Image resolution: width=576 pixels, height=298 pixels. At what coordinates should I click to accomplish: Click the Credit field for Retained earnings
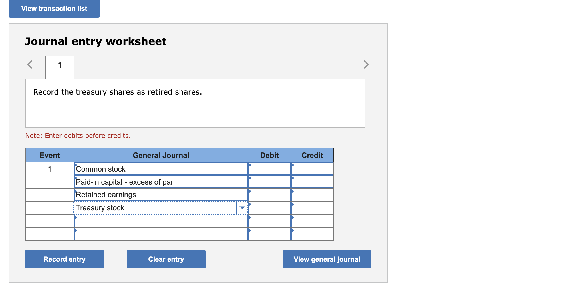point(312,195)
